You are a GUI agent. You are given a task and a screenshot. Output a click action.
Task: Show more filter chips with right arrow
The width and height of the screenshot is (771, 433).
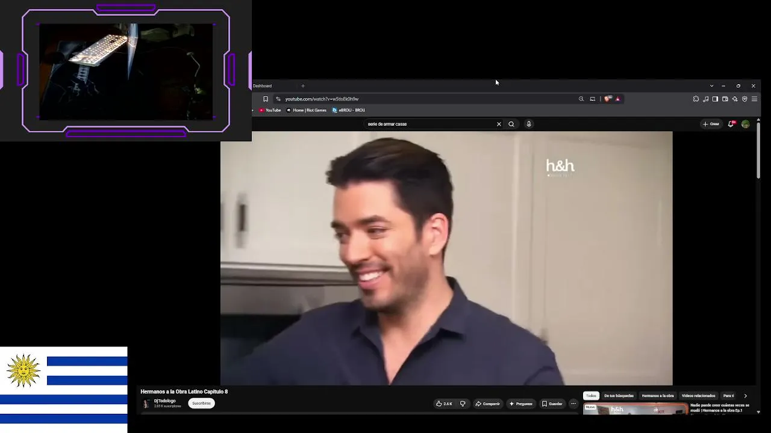(x=745, y=396)
